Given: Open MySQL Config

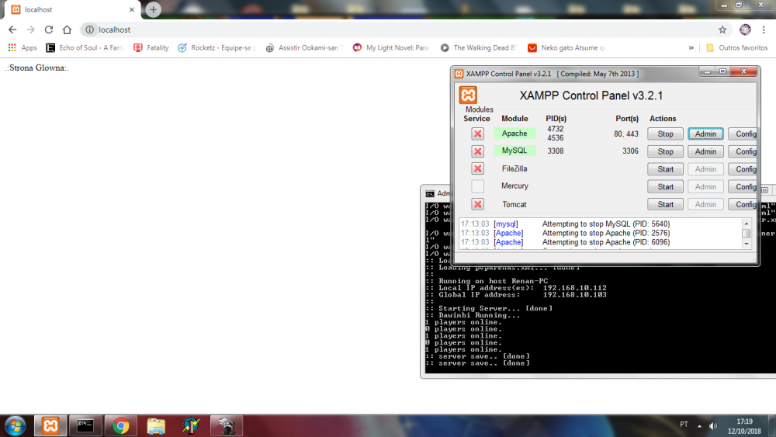Looking at the screenshot, I should click(743, 151).
